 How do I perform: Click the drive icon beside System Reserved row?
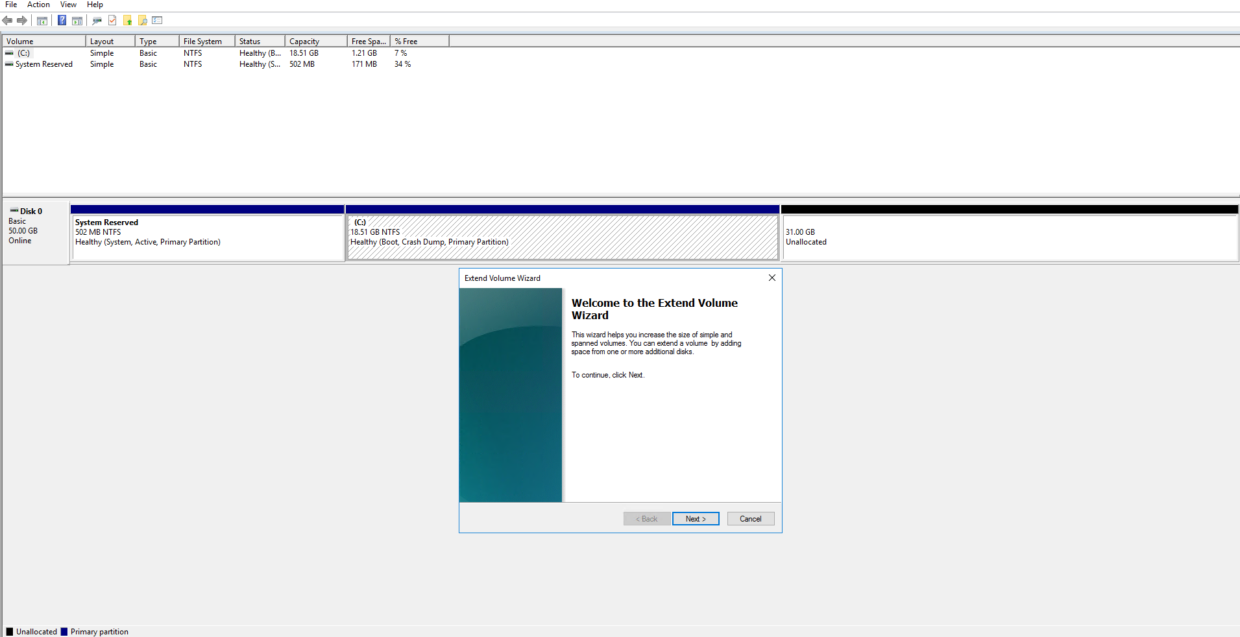coord(9,64)
